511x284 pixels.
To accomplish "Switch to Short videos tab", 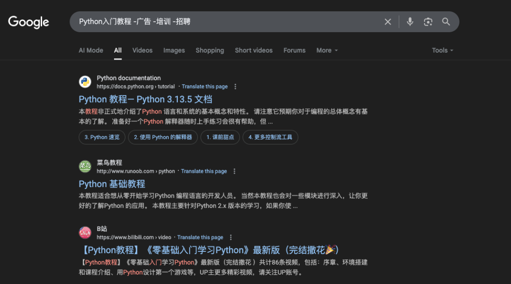I will [x=254, y=50].
